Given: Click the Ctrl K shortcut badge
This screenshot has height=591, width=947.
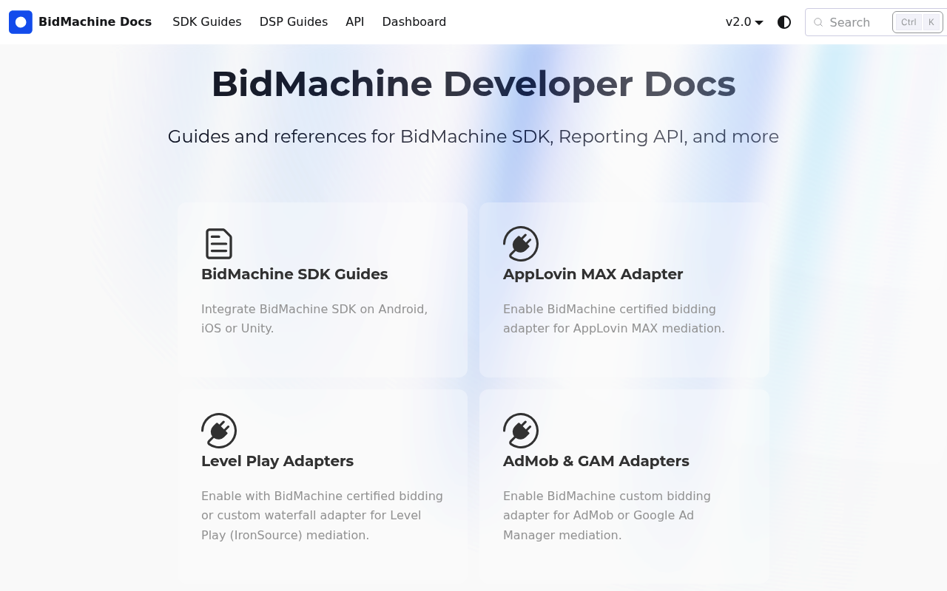Looking at the screenshot, I should click(x=918, y=22).
